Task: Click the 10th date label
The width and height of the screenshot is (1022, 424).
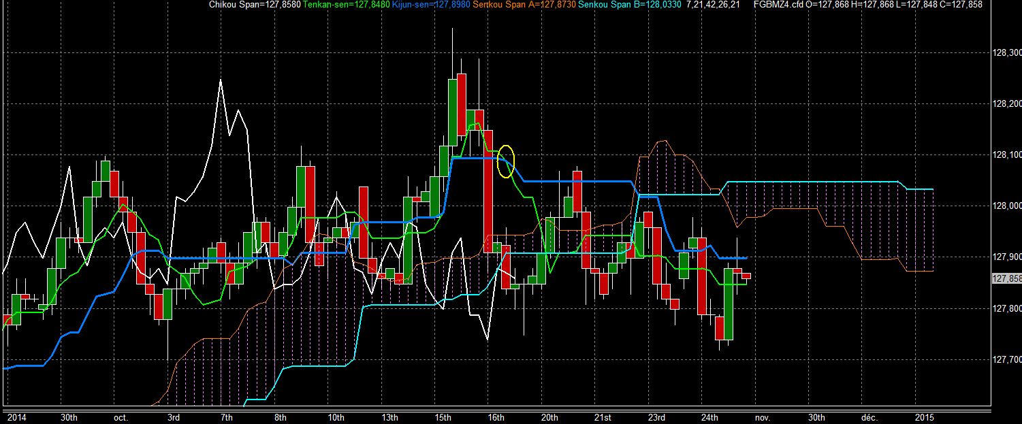Action: pyautogui.click(x=336, y=417)
